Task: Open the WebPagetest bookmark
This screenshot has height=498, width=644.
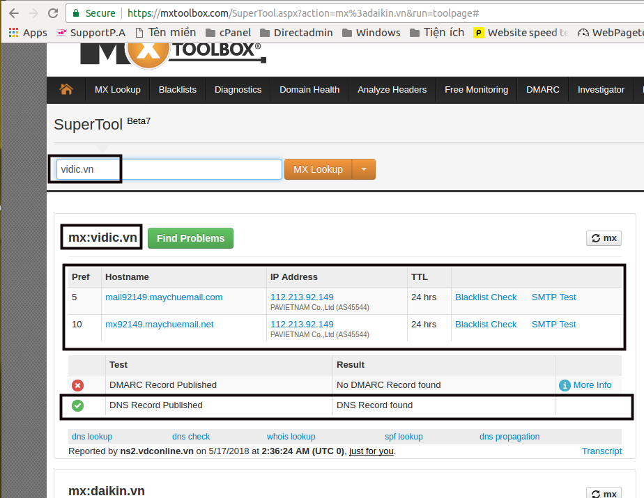Action: tap(611, 33)
